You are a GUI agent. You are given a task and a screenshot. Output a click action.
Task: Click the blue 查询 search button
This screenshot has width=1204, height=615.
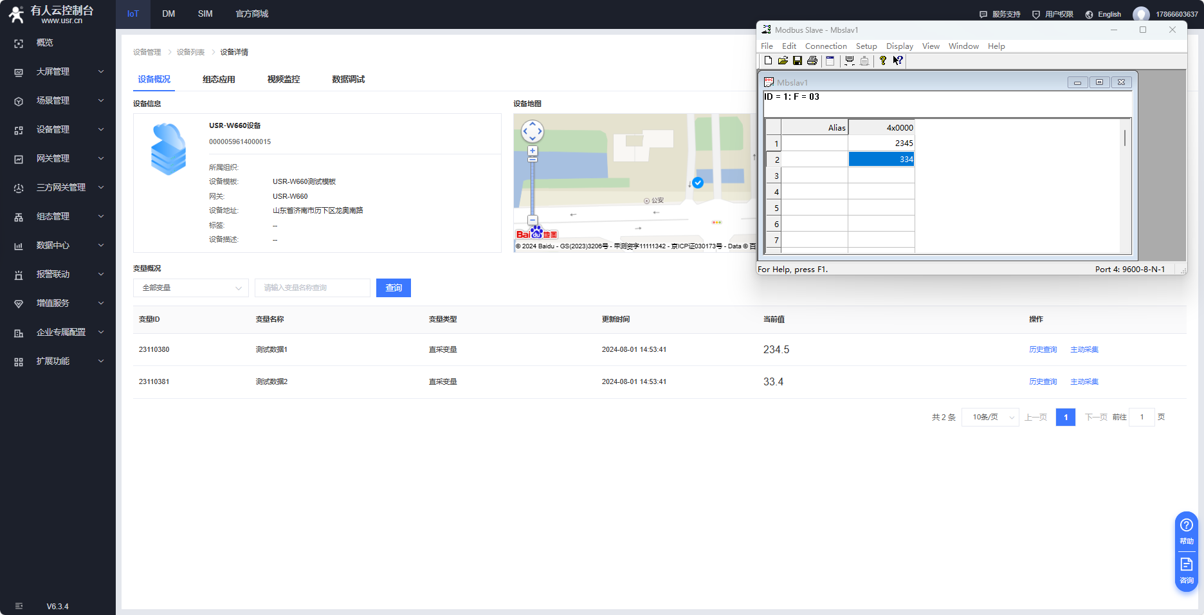tap(393, 288)
